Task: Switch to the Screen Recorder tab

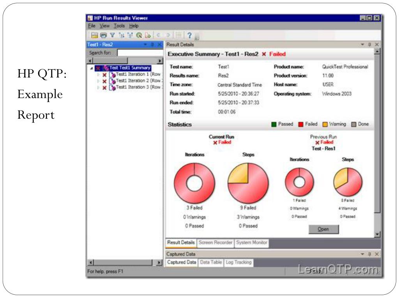Action: tap(215, 243)
